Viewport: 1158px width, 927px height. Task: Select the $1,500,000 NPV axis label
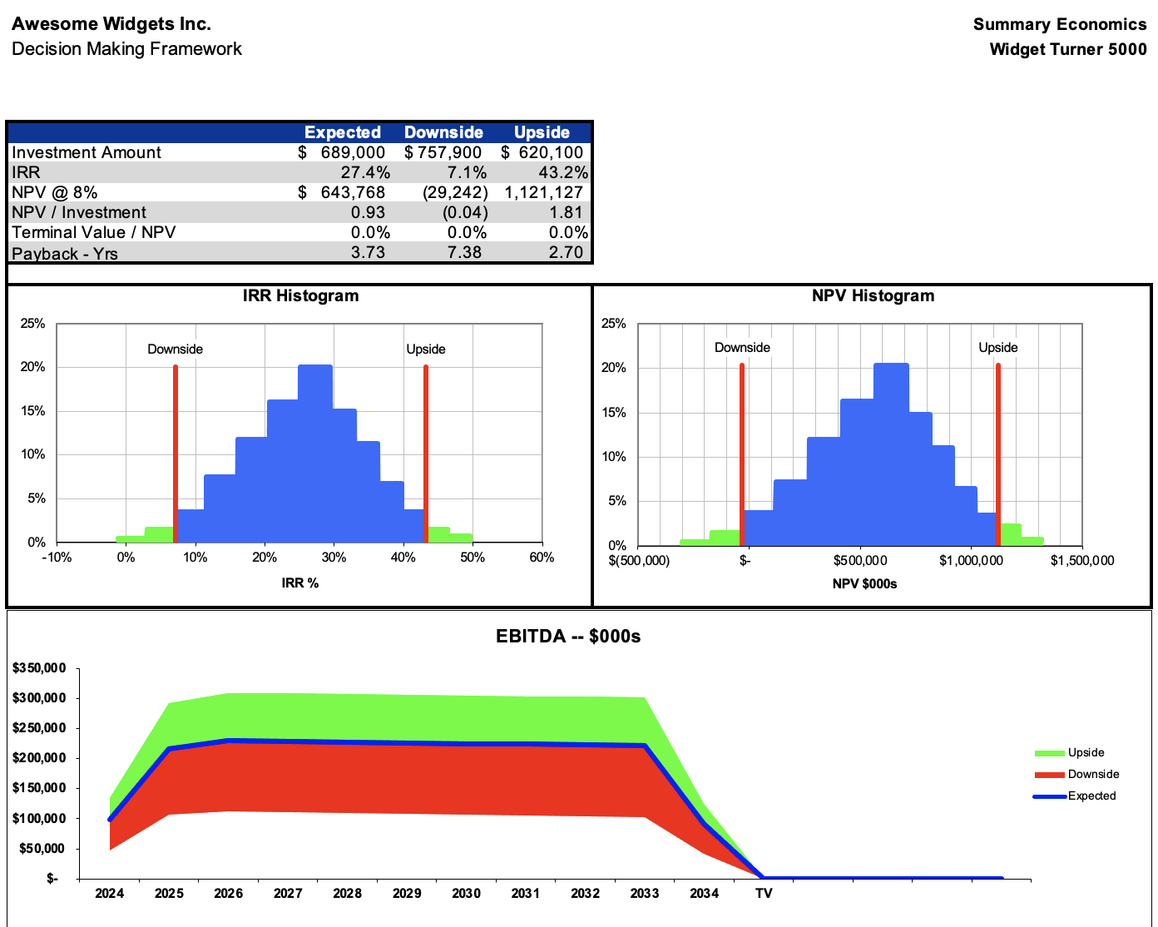pyautogui.click(x=1082, y=561)
